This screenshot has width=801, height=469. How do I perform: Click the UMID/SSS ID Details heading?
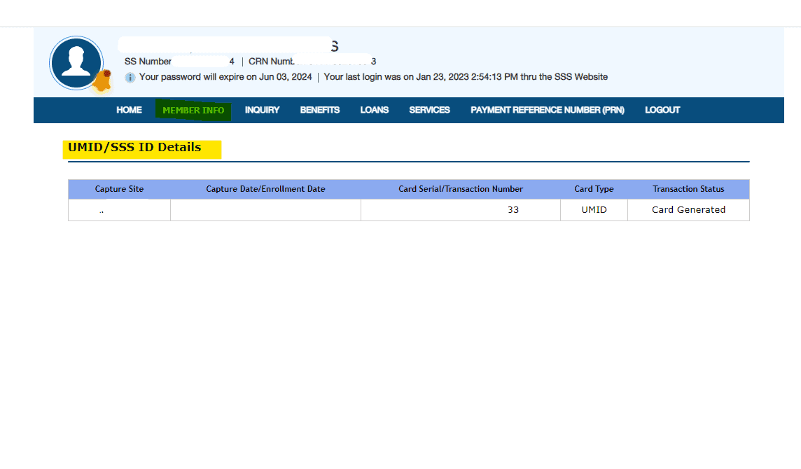click(134, 148)
